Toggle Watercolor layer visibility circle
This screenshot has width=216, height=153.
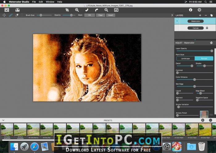point(177,21)
